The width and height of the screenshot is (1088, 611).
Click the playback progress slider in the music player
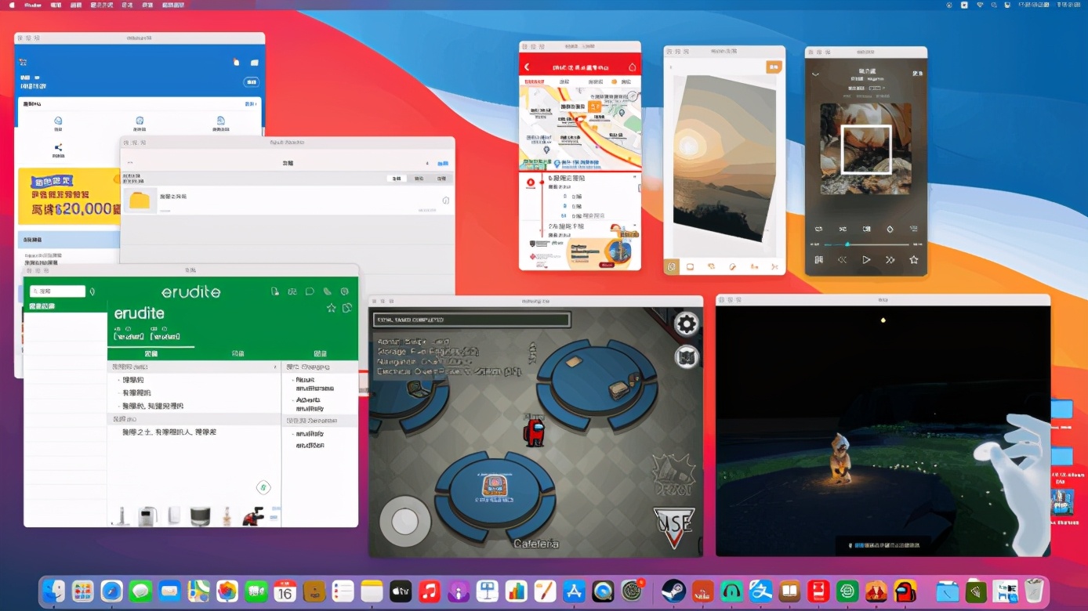tap(847, 244)
